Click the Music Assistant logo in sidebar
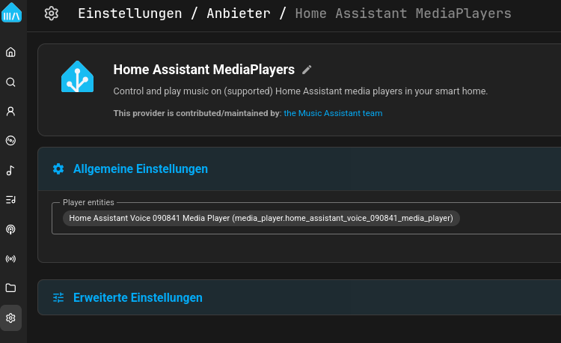This screenshot has width=561, height=343. click(x=11, y=13)
